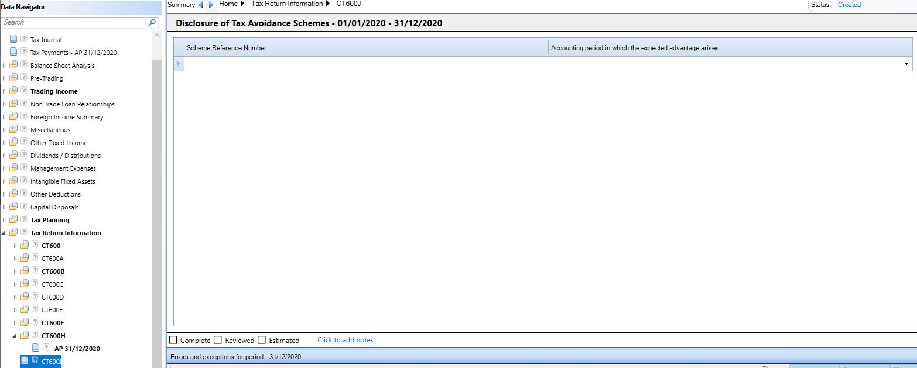Click the Dividends / Distributions folder icon
The image size is (917, 368).
point(13,156)
